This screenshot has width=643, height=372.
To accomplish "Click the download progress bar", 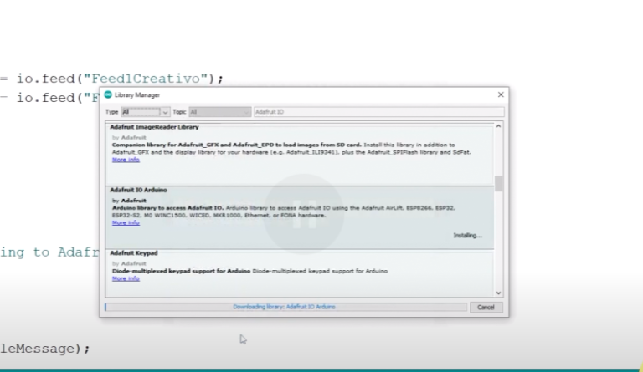I will pos(285,307).
